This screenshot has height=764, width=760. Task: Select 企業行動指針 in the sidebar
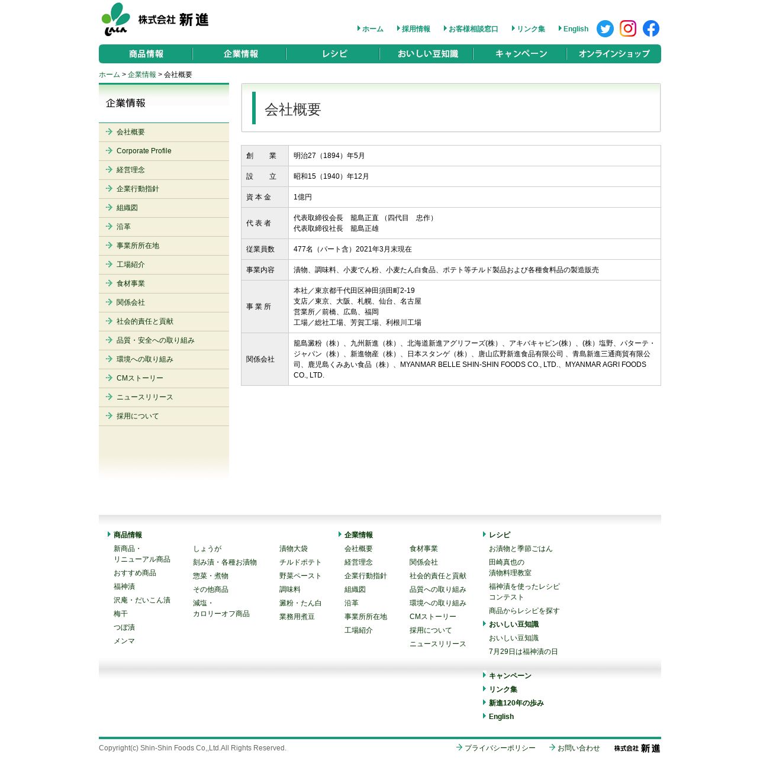pyautogui.click(x=164, y=189)
